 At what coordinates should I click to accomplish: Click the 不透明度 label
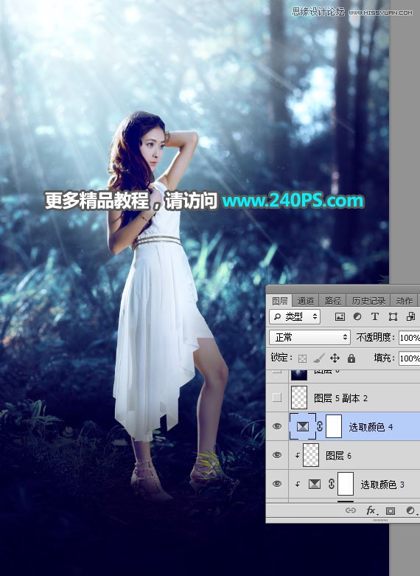375,337
